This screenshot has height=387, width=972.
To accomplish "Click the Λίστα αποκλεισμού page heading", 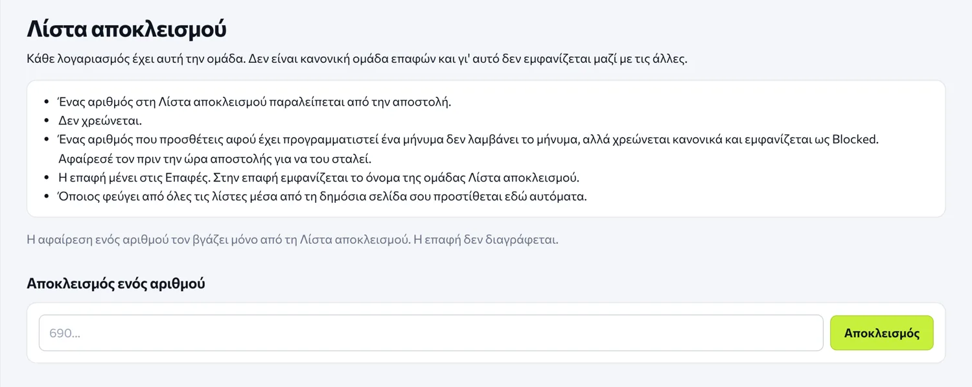I will (x=126, y=29).
